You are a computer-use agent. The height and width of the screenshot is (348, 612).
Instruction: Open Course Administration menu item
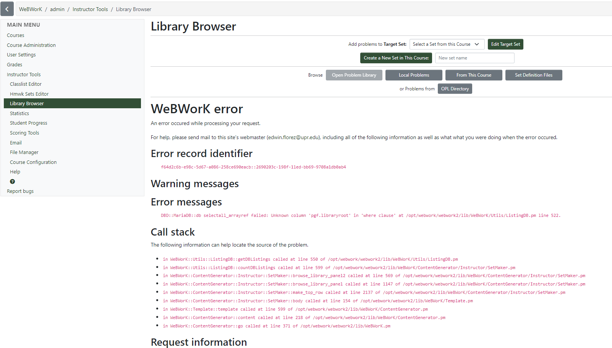tap(31, 45)
